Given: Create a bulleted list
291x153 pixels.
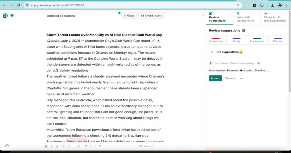Looking at the screenshot, I should pyautogui.click(x=91, y=146).
